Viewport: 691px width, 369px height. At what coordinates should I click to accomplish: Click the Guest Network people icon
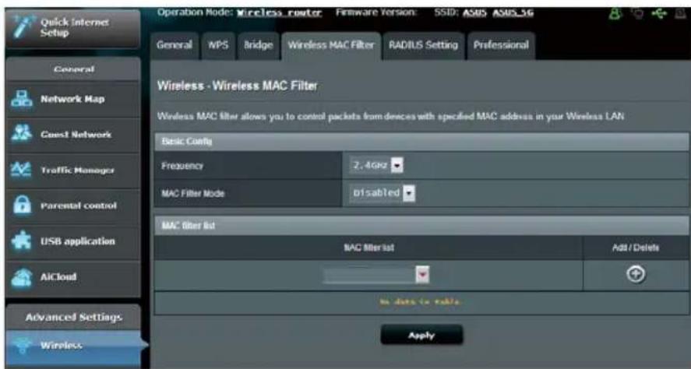(21, 134)
